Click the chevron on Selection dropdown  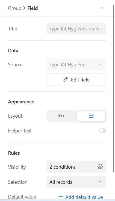[x=100, y=182]
